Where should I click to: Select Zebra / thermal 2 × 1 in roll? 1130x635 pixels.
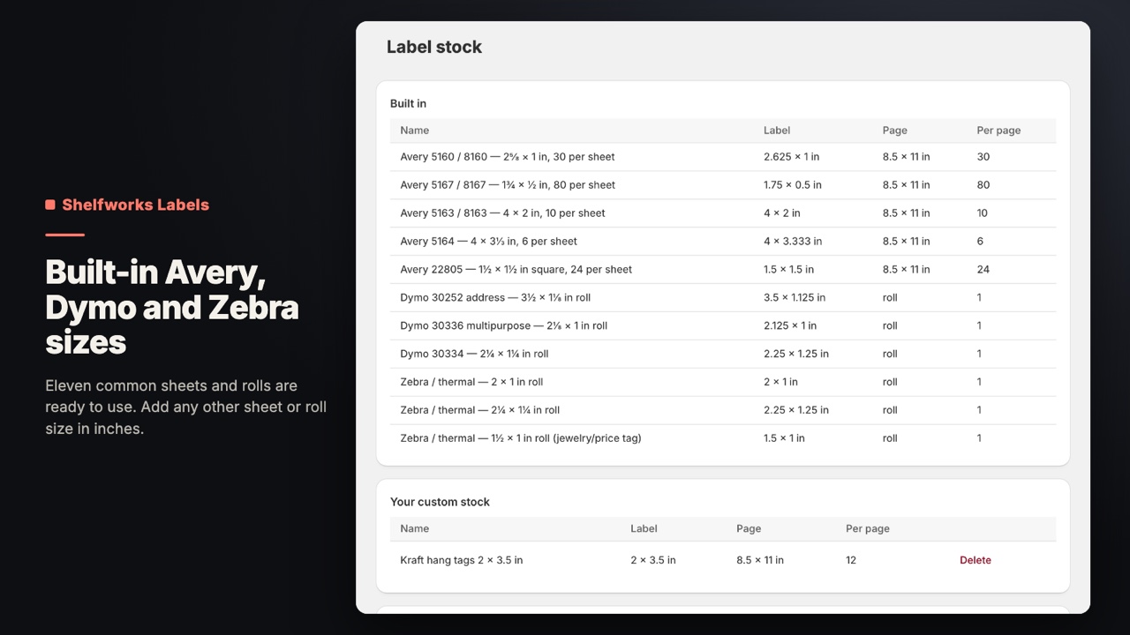tap(723, 382)
